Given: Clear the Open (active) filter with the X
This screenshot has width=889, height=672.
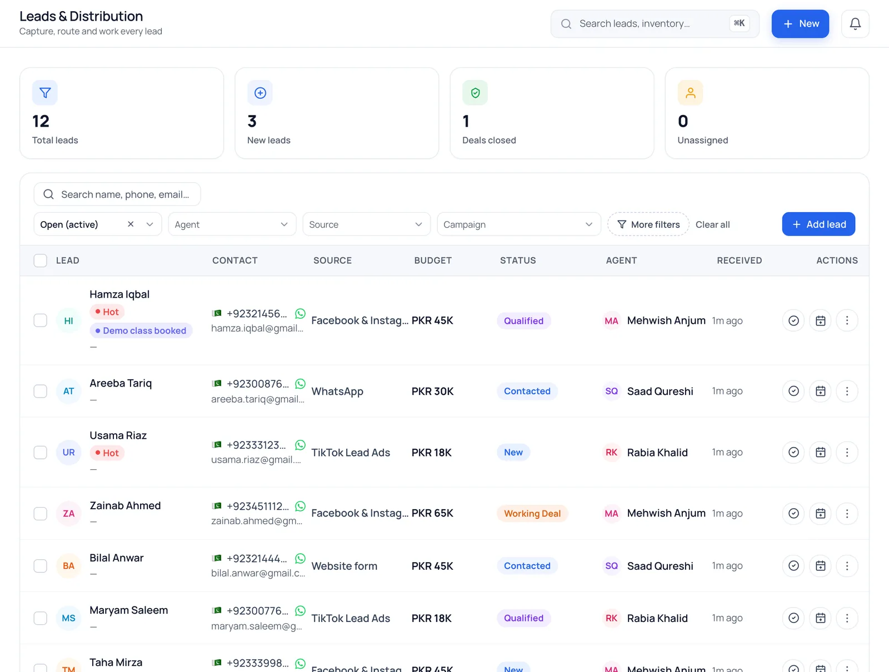Looking at the screenshot, I should (x=131, y=224).
